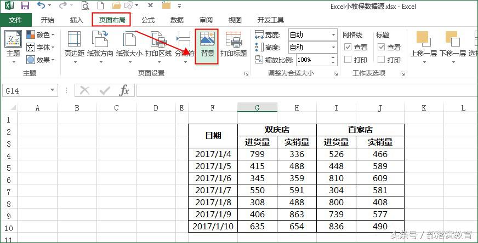Click Send Backward (下移一层)
The width and height of the screenshot is (478, 243).
(x=452, y=47)
